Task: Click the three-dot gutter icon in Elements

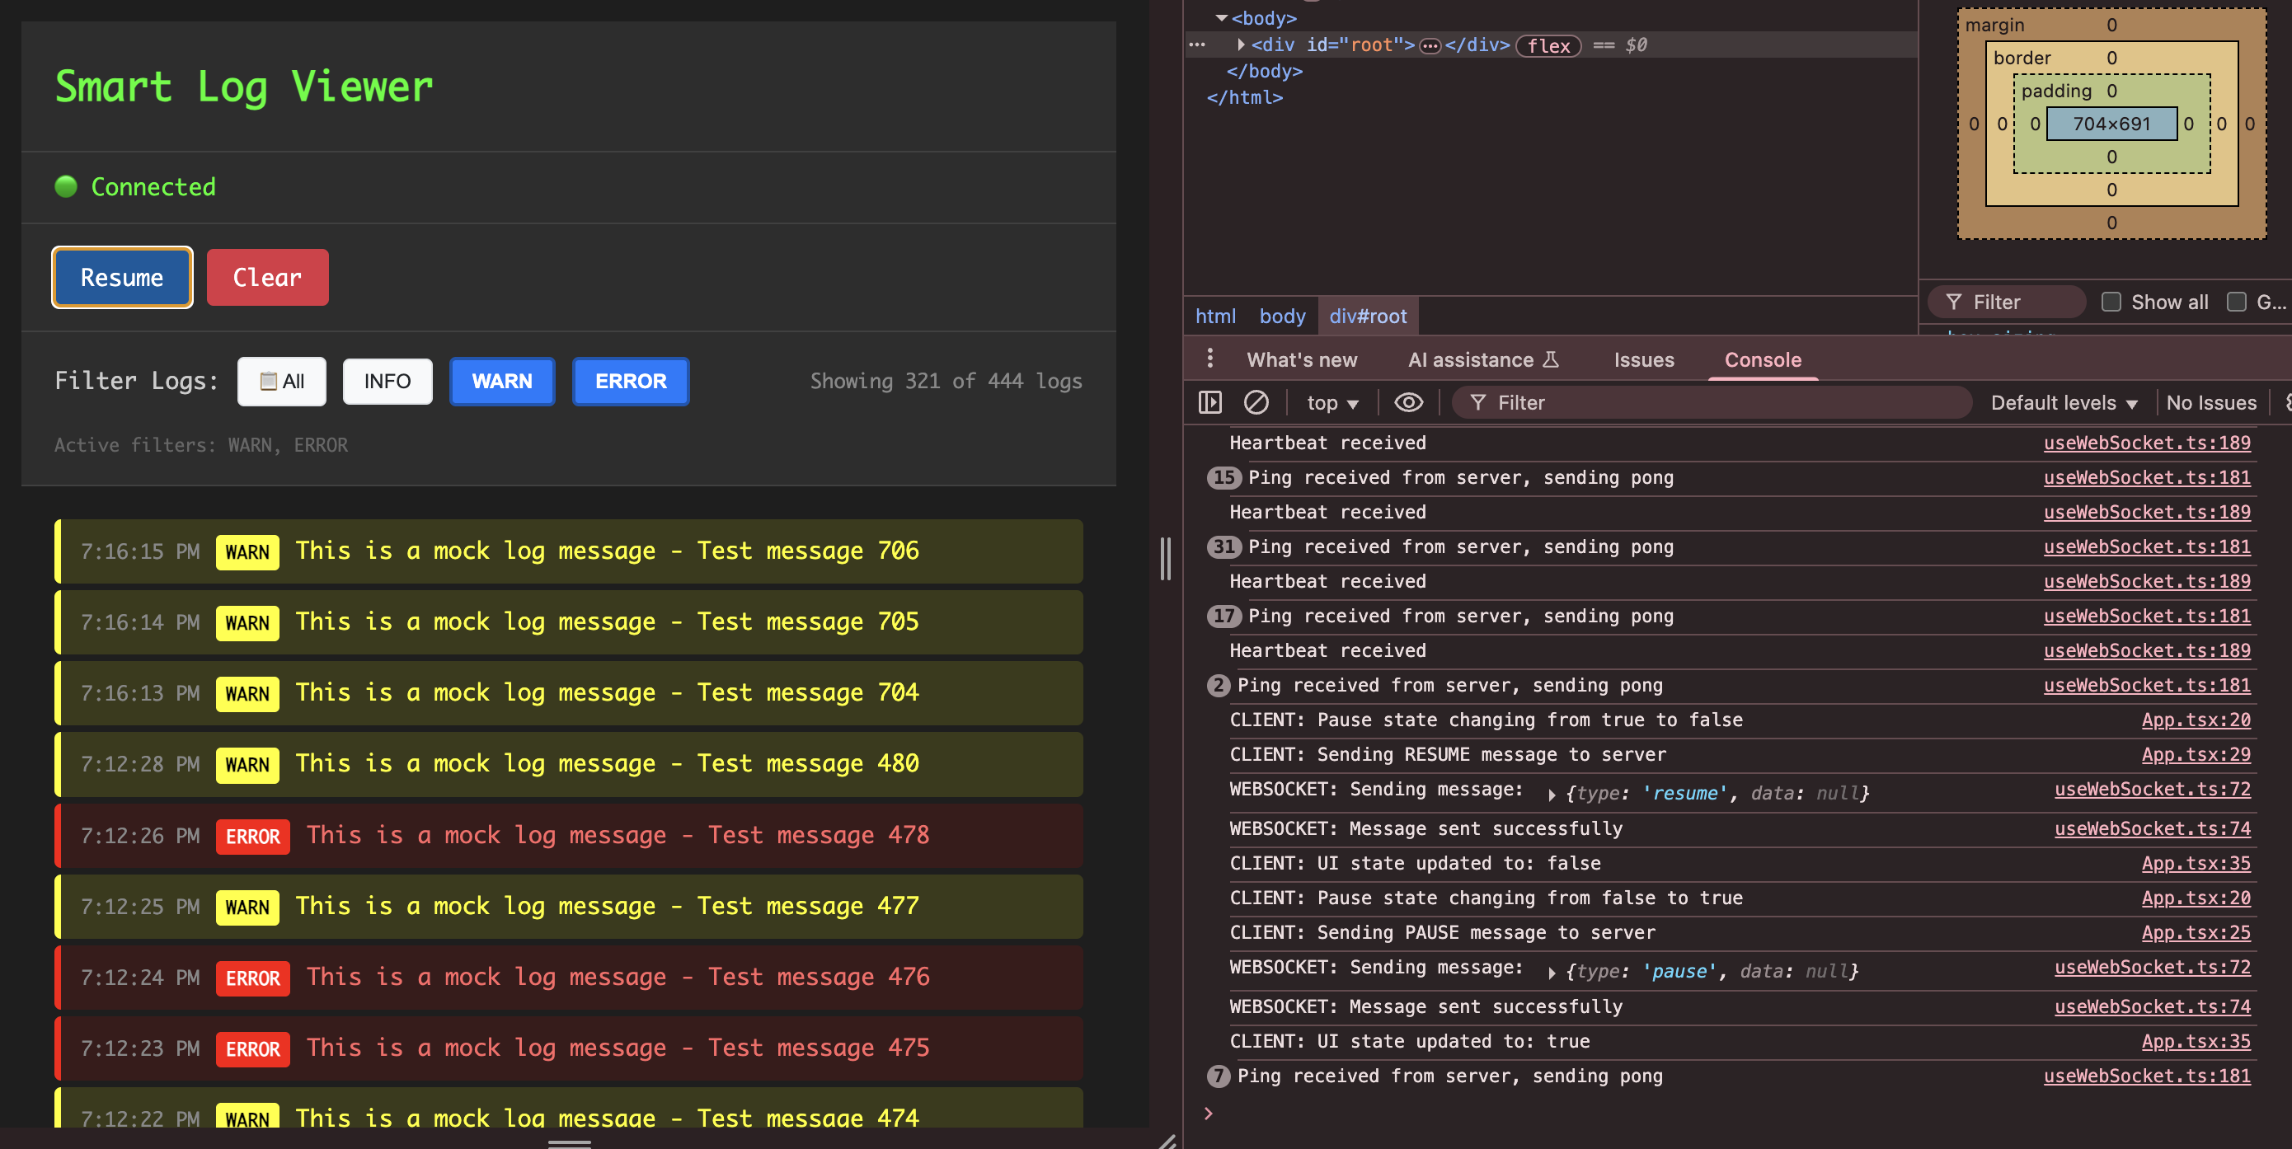Action: pos(1197,45)
